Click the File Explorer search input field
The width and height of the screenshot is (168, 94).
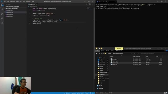152,54
